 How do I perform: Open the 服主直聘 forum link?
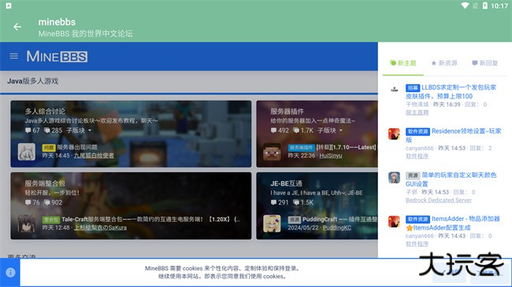tap(417, 112)
